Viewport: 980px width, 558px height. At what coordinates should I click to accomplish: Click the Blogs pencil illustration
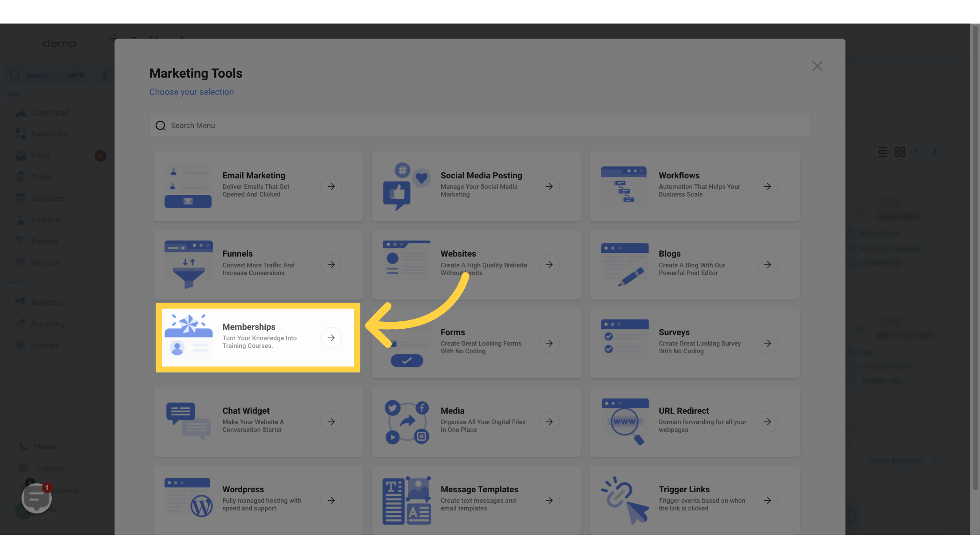pyautogui.click(x=625, y=265)
